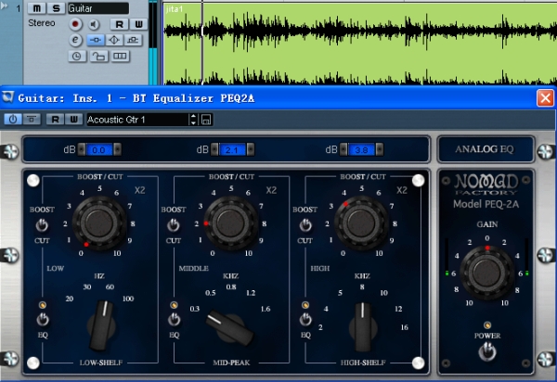Click the high-shelf KHZ frequency selector
This screenshot has height=382, width=557.
pyautogui.click(x=363, y=326)
